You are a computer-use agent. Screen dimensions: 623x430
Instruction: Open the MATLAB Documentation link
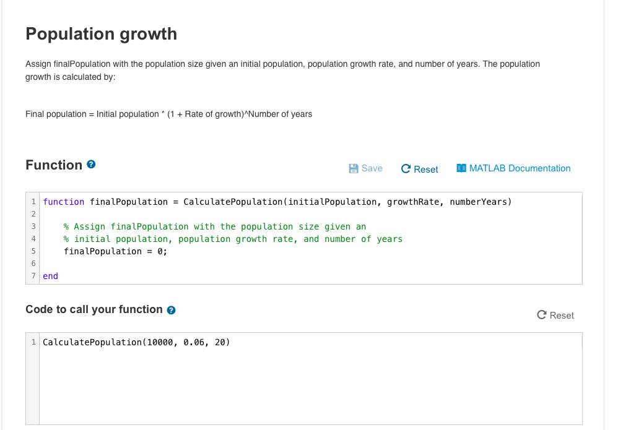click(x=513, y=168)
